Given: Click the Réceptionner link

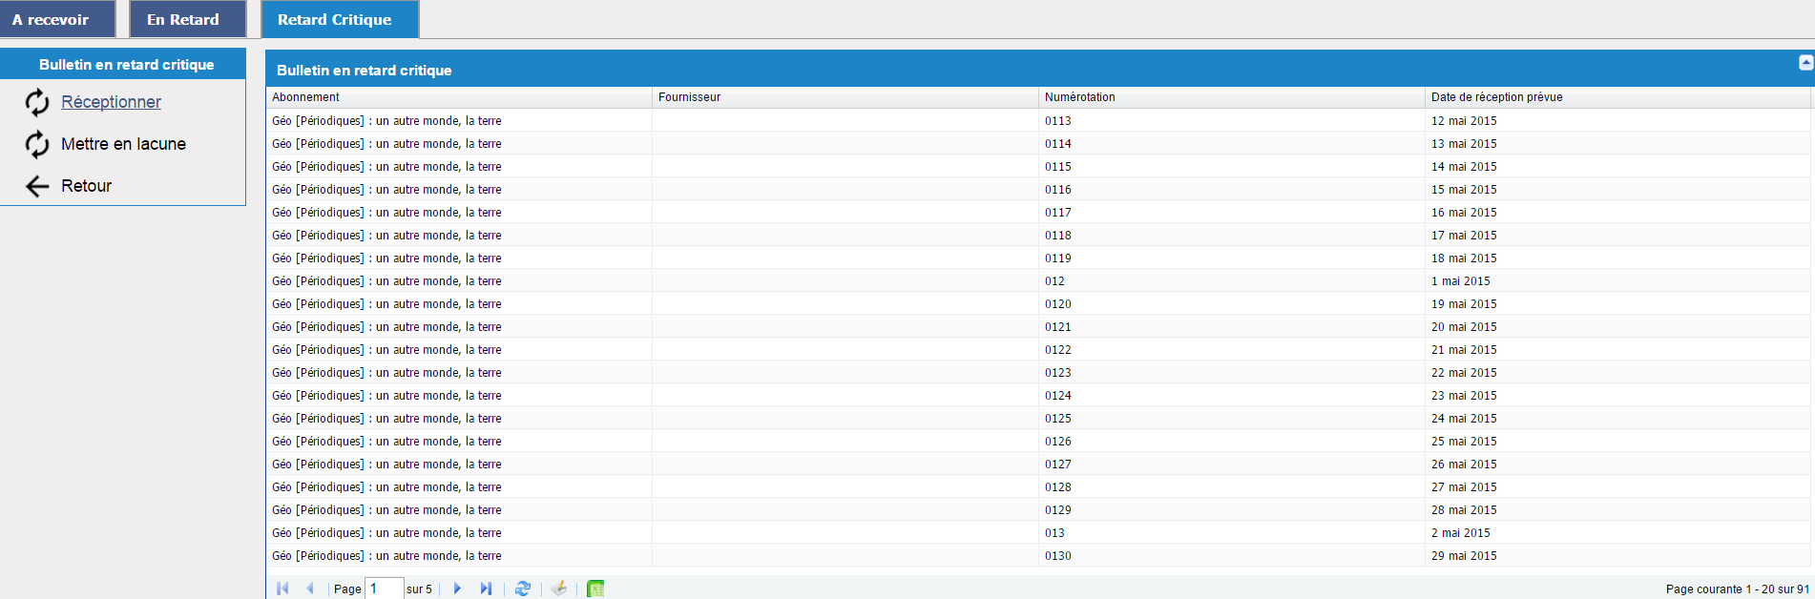Looking at the screenshot, I should pyautogui.click(x=111, y=102).
